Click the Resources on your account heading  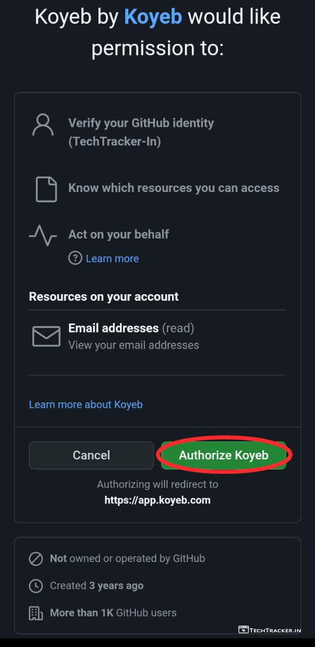(104, 297)
